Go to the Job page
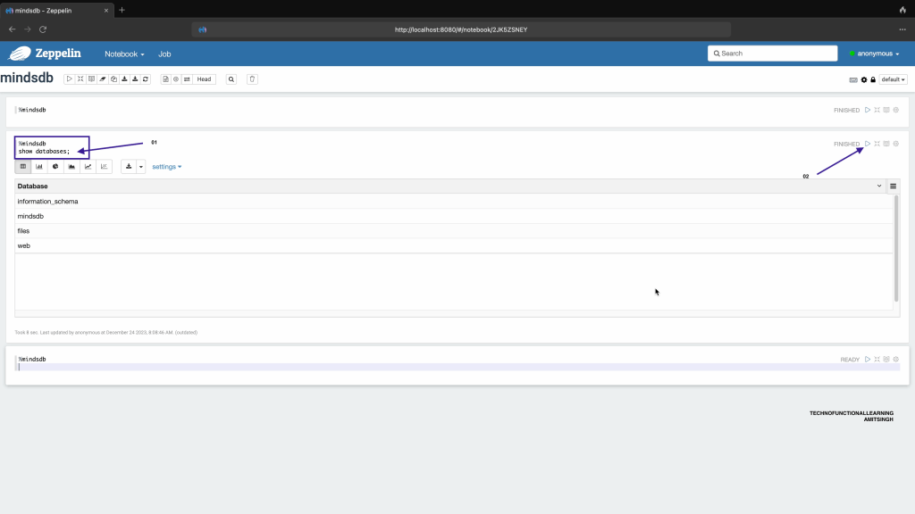 (164, 54)
